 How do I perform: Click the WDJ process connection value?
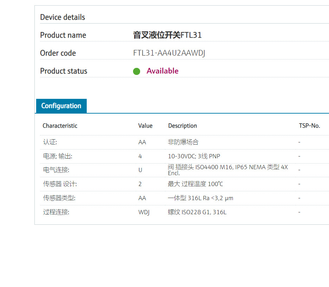pos(144,212)
